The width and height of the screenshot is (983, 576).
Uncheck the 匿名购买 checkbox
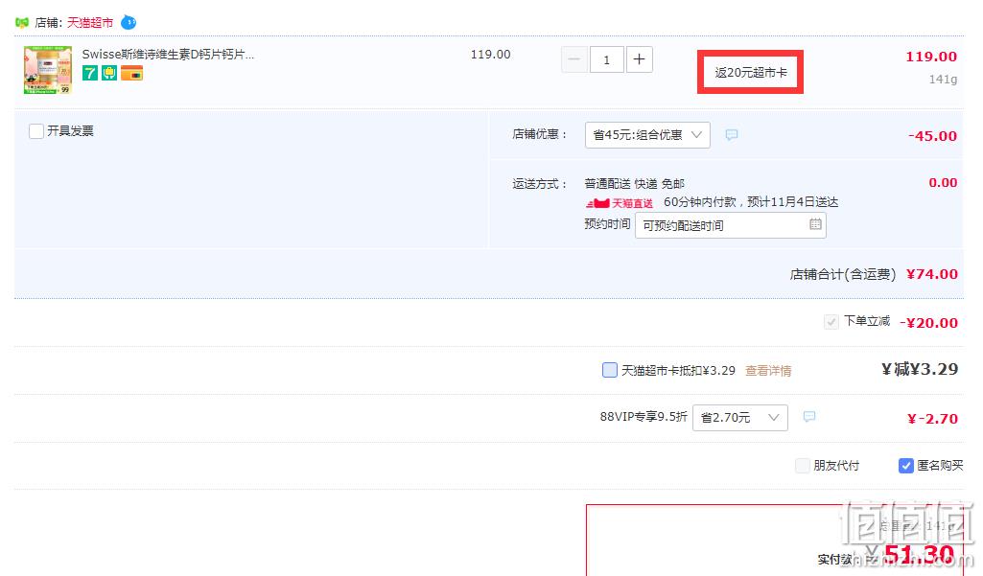[x=906, y=466]
